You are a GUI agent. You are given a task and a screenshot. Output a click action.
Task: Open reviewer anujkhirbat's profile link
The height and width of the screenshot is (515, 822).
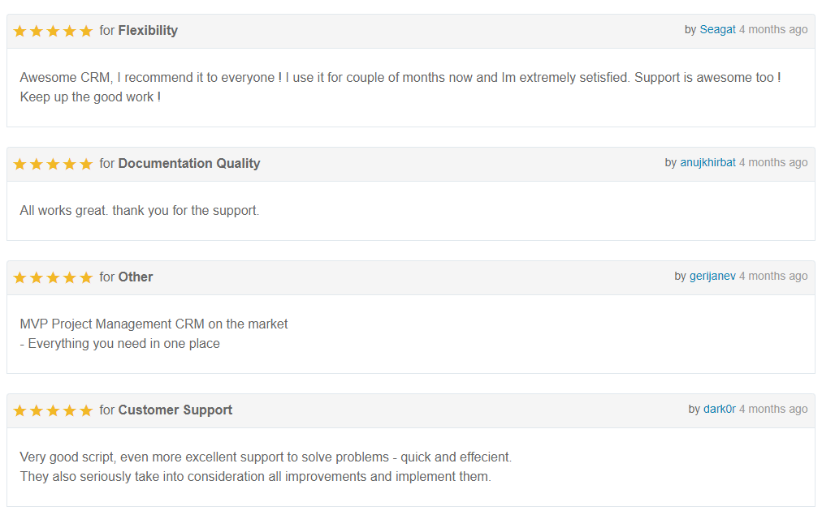pos(707,163)
